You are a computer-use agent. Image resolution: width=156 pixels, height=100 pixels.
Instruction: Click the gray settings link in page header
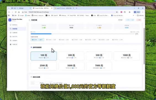coord(120,20)
